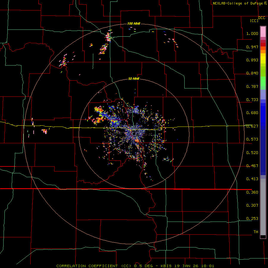The width and height of the screenshot is (268, 268).
Task: Click the 1.000 scale value
Action: 252,33
